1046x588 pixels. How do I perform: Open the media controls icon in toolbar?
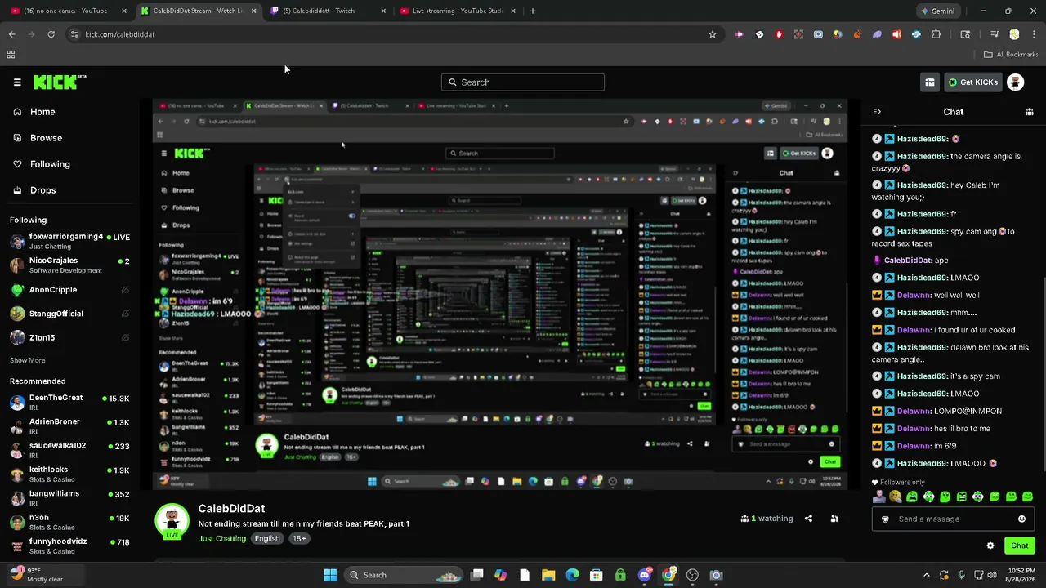(995, 34)
